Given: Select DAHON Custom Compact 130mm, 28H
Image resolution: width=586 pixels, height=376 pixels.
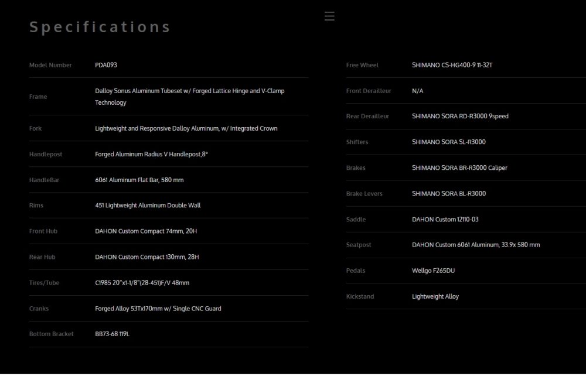Looking at the screenshot, I should [x=147, y=257].
